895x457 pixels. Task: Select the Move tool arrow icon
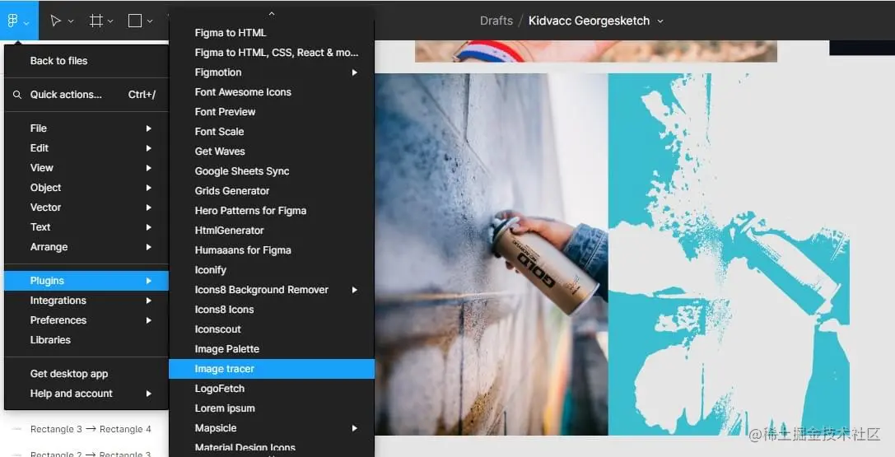[x=55, y=21]
